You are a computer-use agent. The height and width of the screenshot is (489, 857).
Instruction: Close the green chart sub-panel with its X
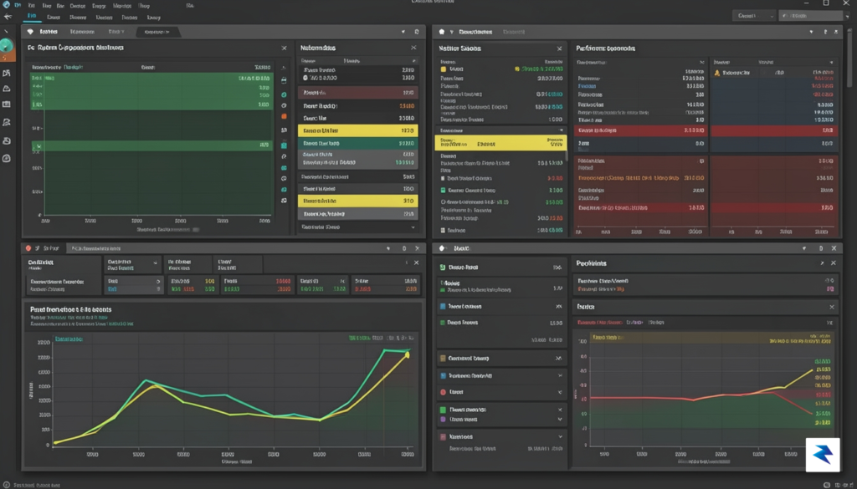click(285, 48)
